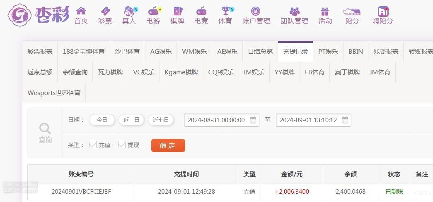Open the Kgame棋牌 tab
Screen dimensions: 433x202
tap(181, 72)
